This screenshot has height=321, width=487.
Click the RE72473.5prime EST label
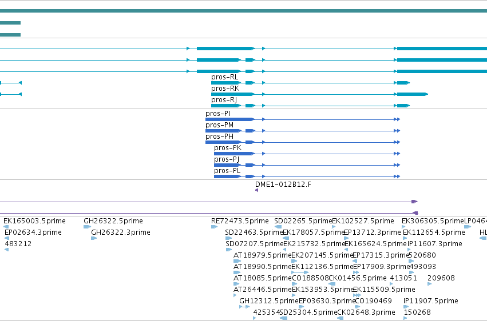click(240, 221)
